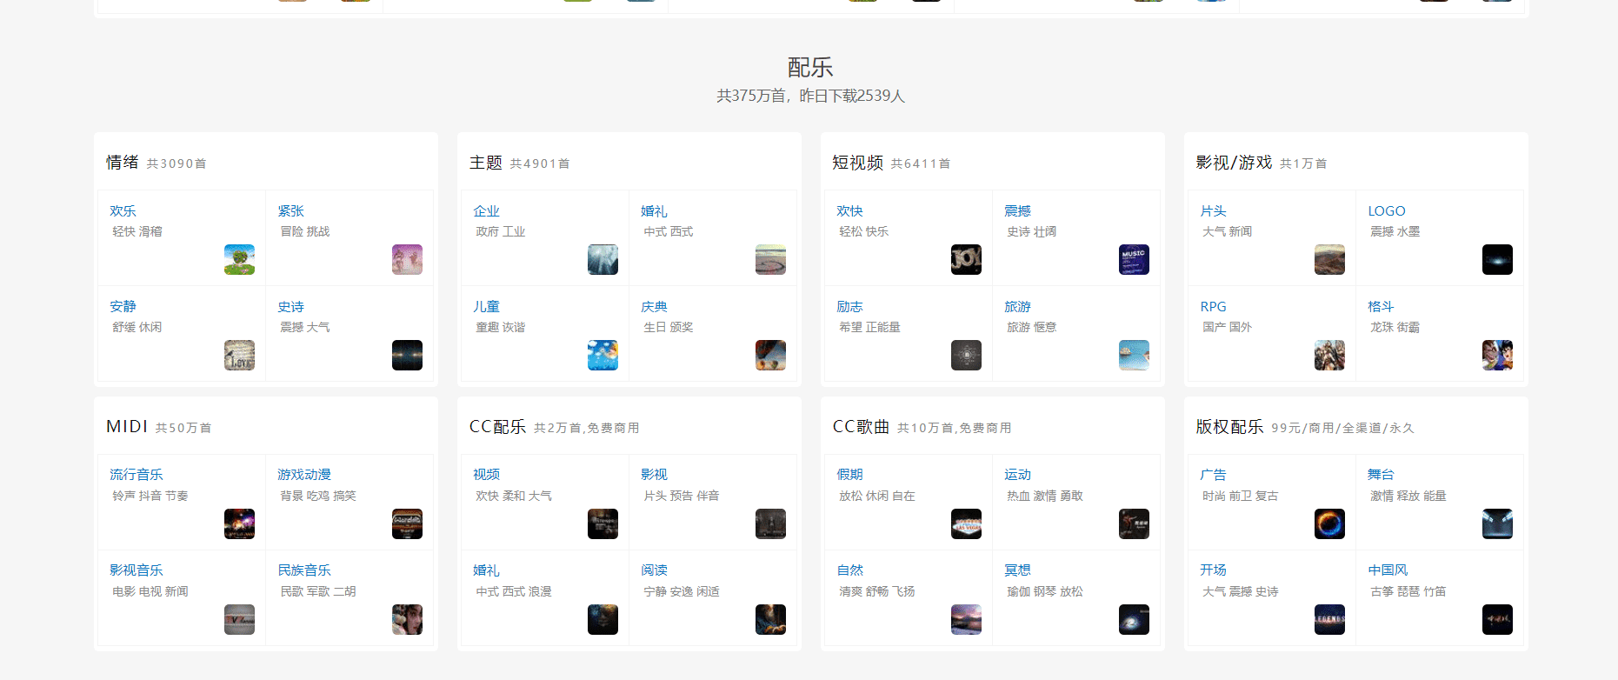The image size is (1618, 680).
Task: Click the 阅读 card thumbnail
Action: point(770,619)
